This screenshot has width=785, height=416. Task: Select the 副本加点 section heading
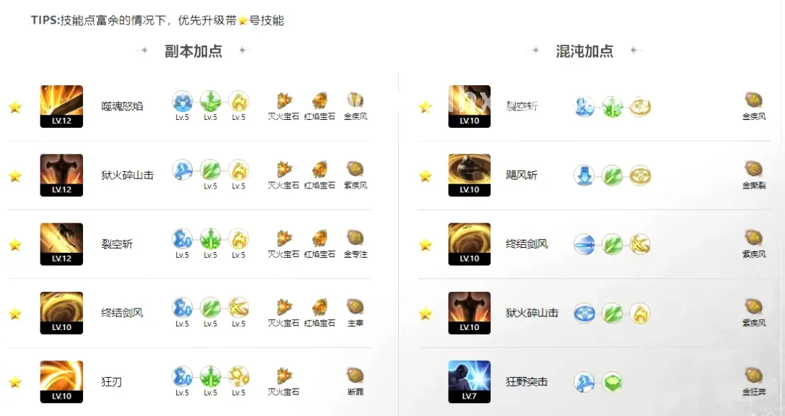pyautogui.click(x=193, y=51)
